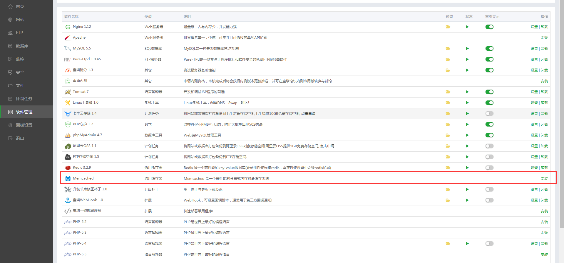Click the Redis red cube icon

coord(68,168)
